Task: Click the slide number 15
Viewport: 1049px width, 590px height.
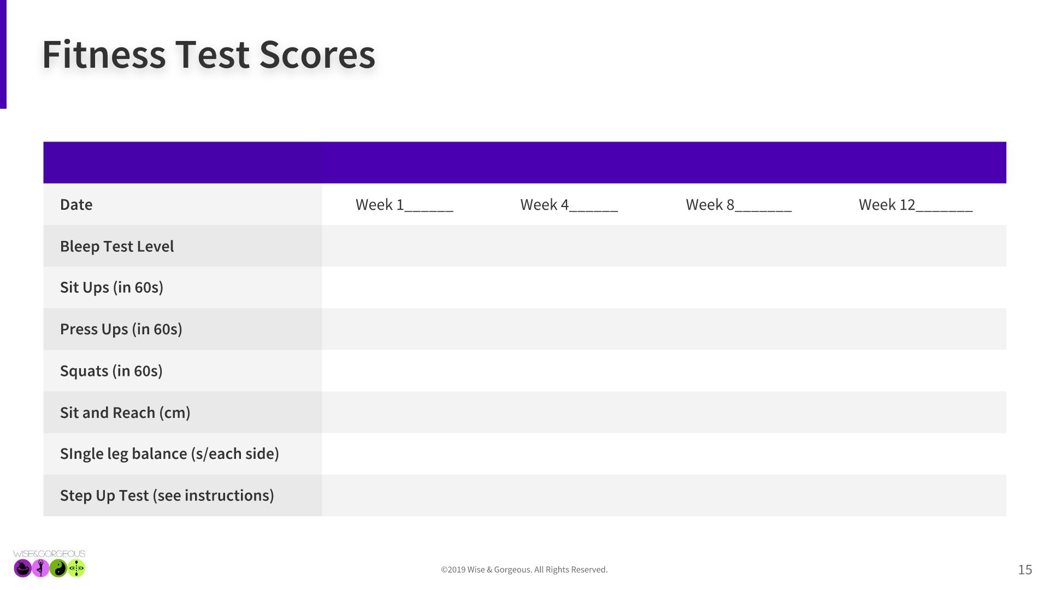Action: coord(1025,570)
